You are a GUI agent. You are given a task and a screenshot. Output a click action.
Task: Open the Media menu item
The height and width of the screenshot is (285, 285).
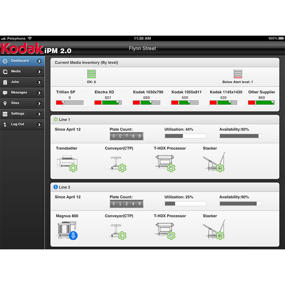22,72
